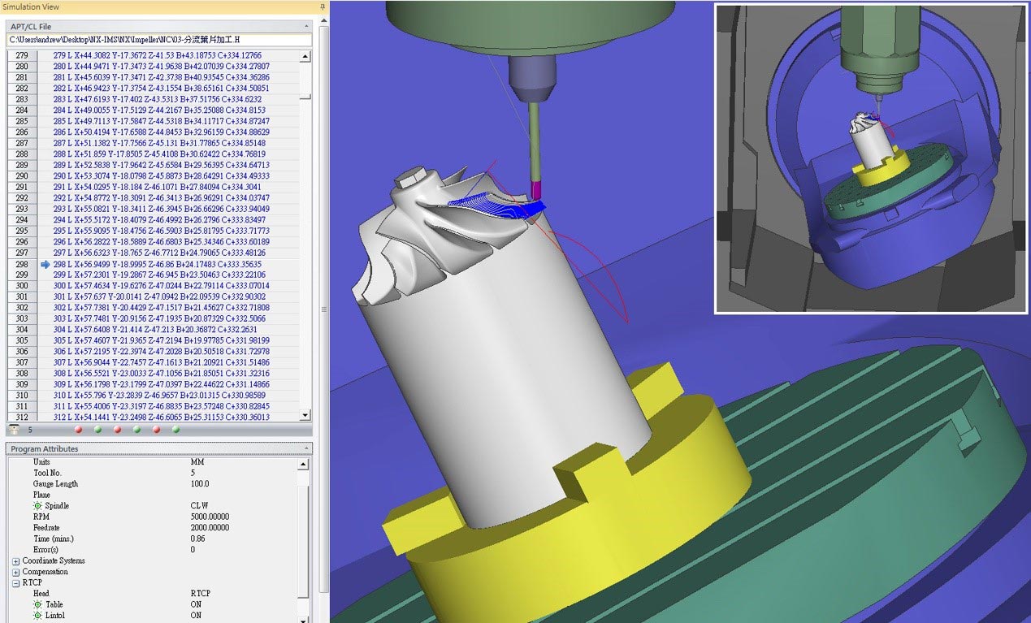Collapse the Program Attributes panel with its arrow

(x=306, y=448)
